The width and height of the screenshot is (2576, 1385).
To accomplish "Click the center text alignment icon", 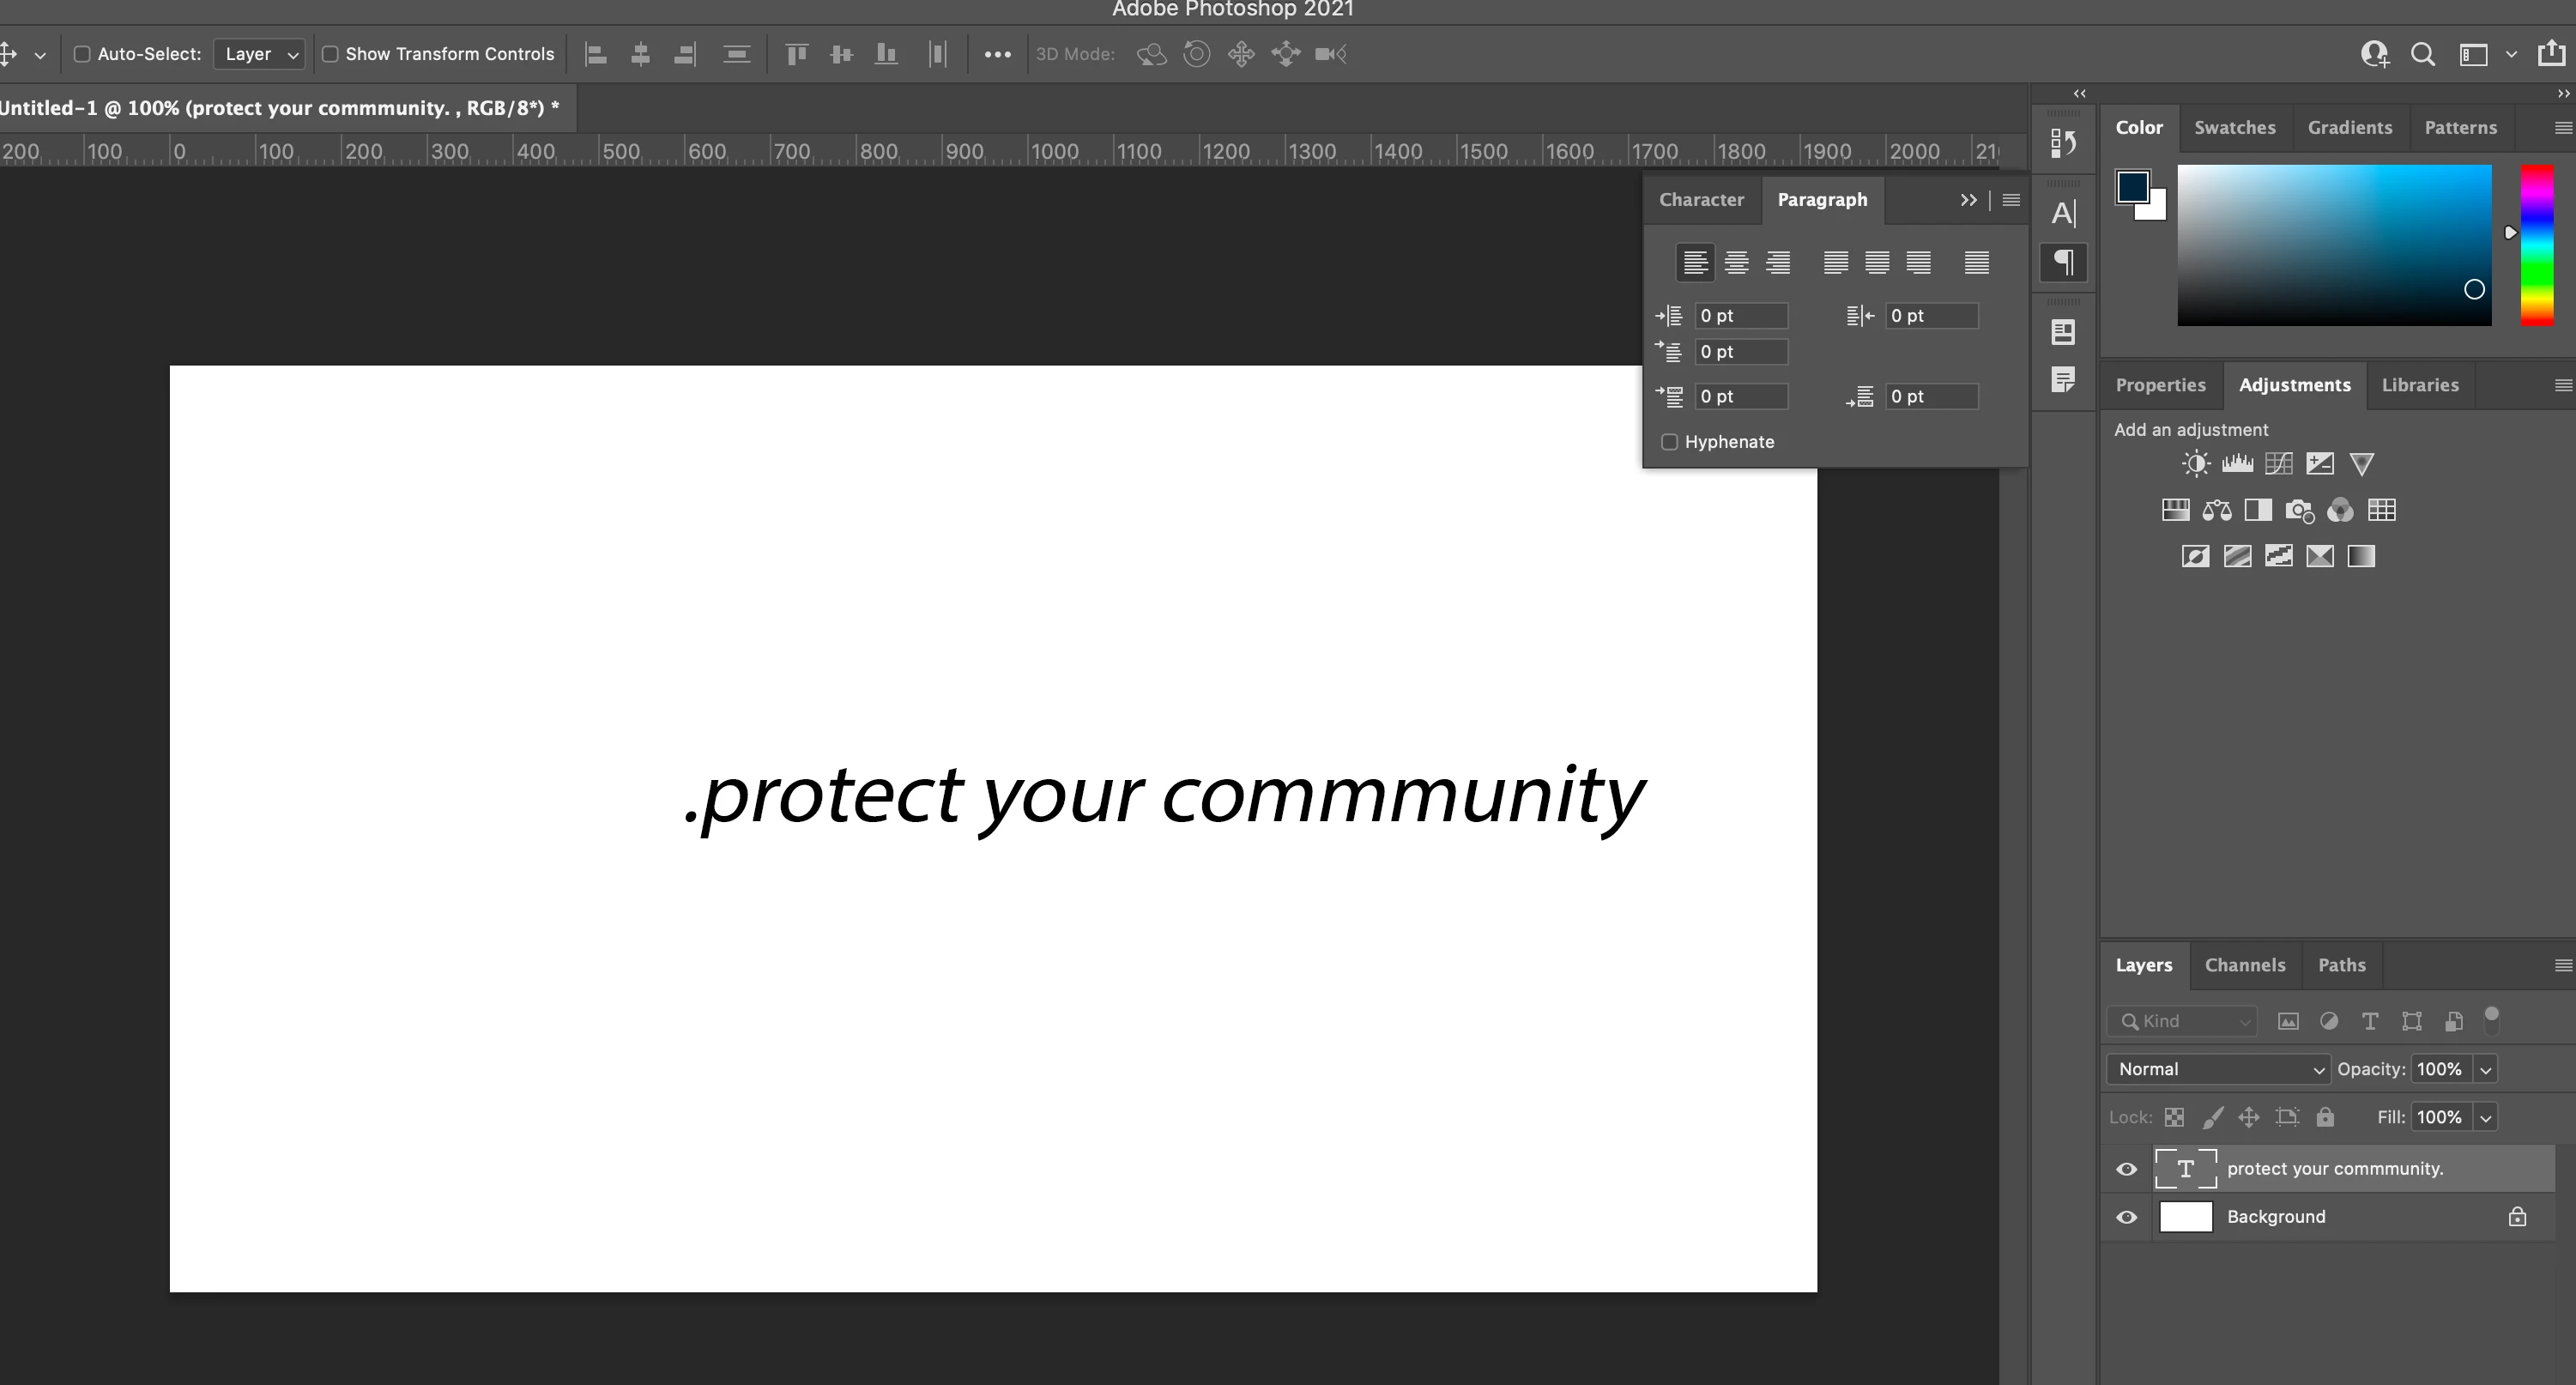I will tap(1736, 262).
